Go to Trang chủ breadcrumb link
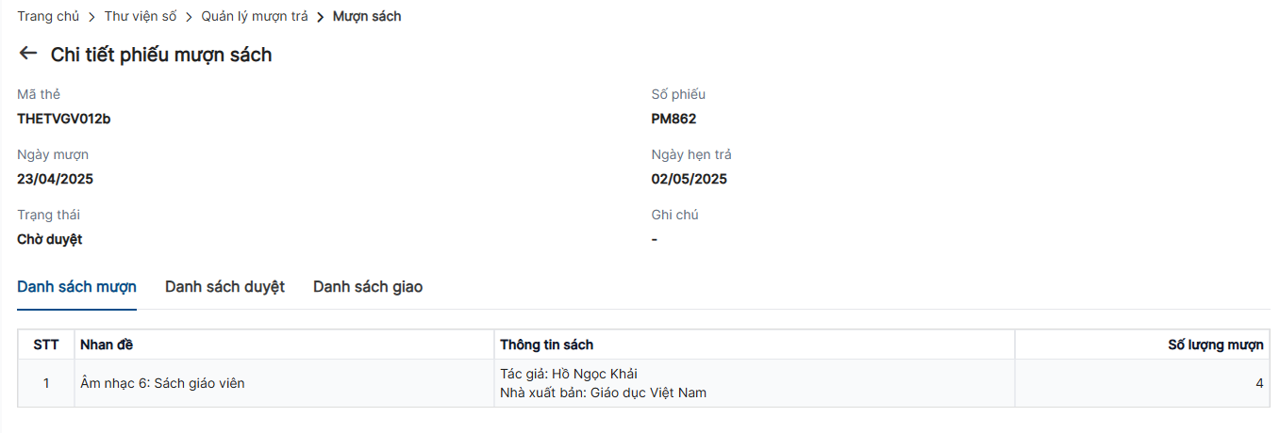The height and width of the screenshot is (433, 1280). point(48,16)
